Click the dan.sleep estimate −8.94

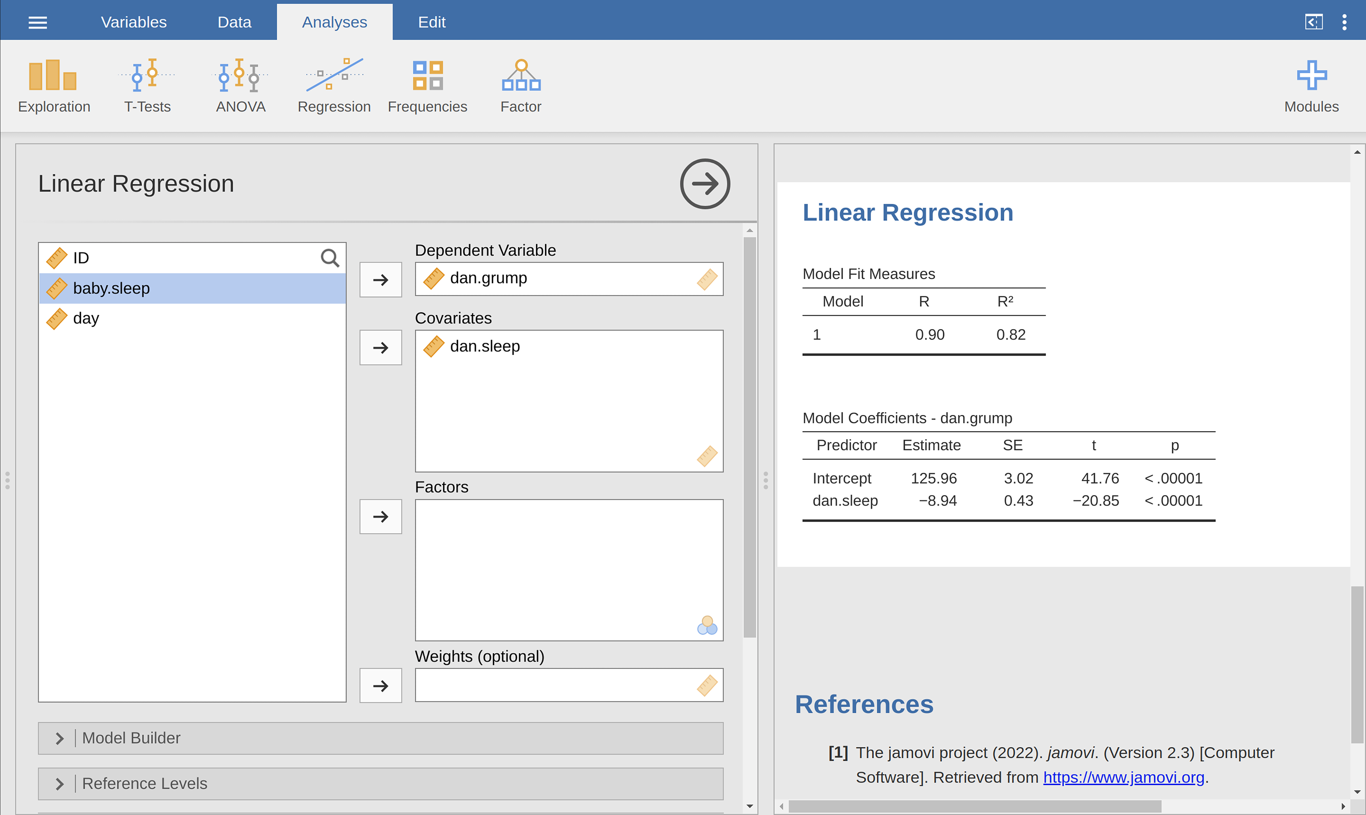click(938, 501)
